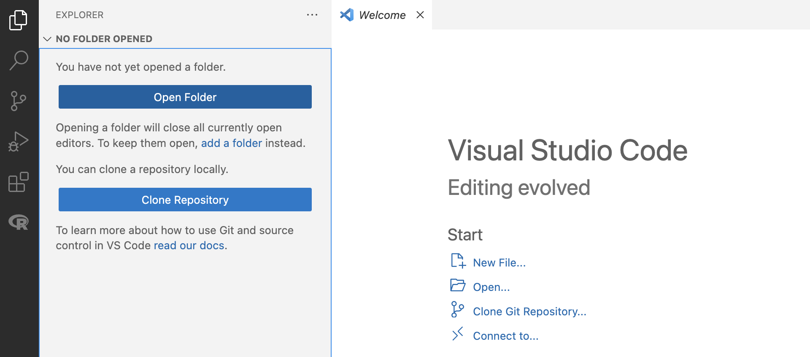Viewport: 810px width, 357px height.
Task: Click the 'Start' section heading
Action: click(465, 235)
